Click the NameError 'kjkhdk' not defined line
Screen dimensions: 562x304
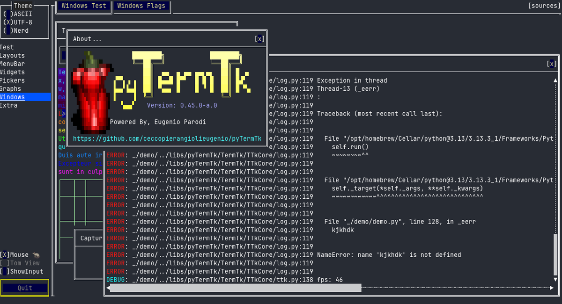click(389, 255)
